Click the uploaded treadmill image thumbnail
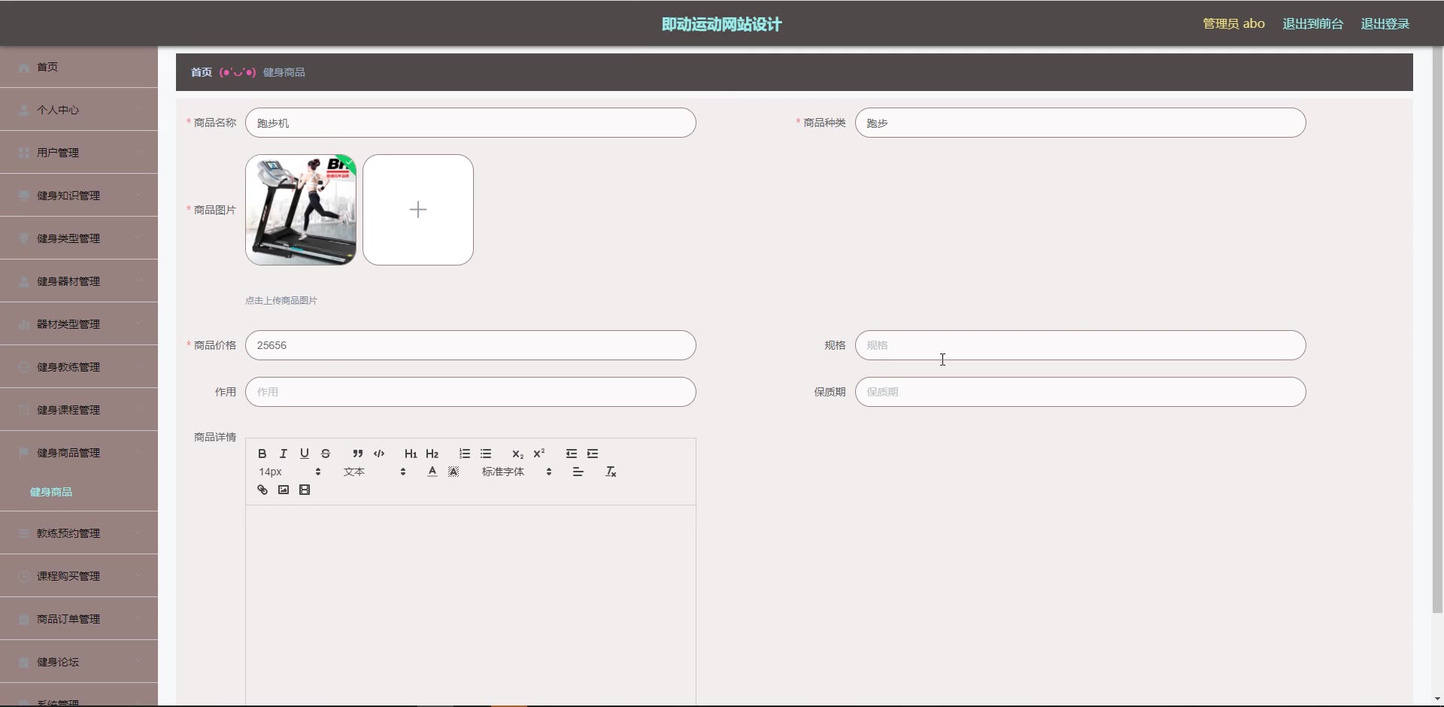Screen dimensions: 1444x707 coord(301,210)
